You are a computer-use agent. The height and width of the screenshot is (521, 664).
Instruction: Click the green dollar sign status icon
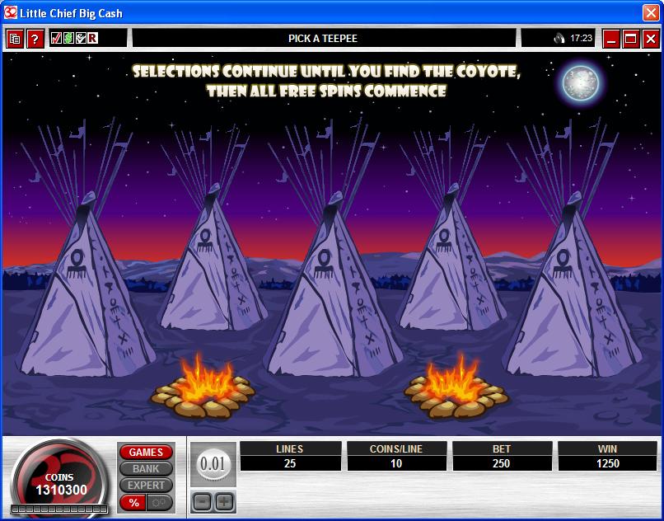68,38
